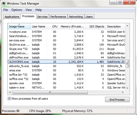Toggle Show processes from all users checkbox
The width and height of the screenshot is (137, 115).
coord(9,99)
